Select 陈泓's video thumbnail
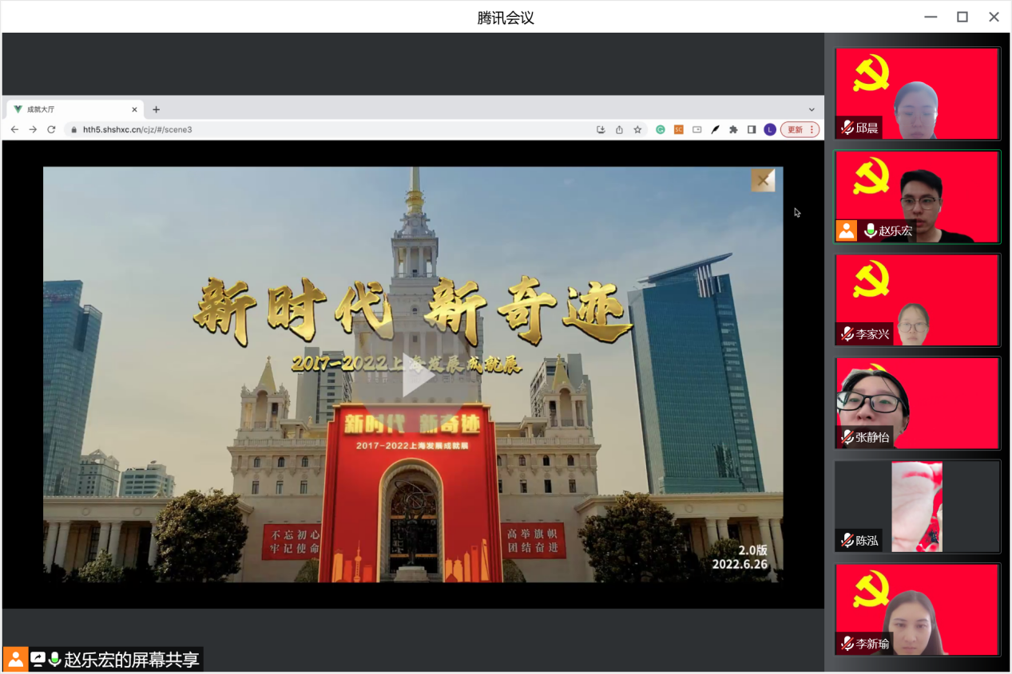 (917, 506)
